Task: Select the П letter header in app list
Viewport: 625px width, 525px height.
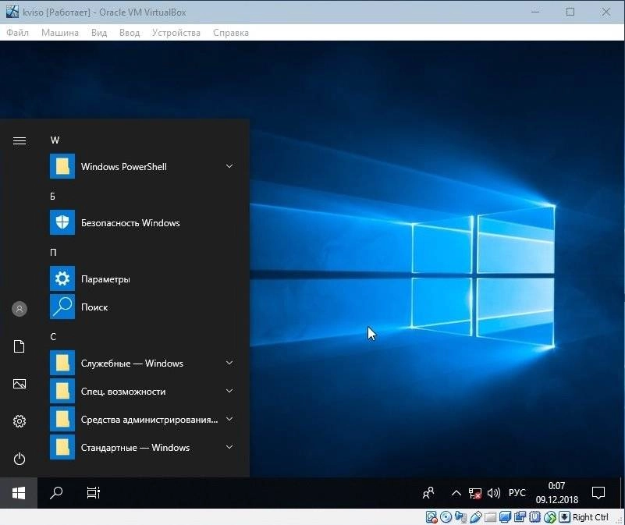Action: point(53,253)
